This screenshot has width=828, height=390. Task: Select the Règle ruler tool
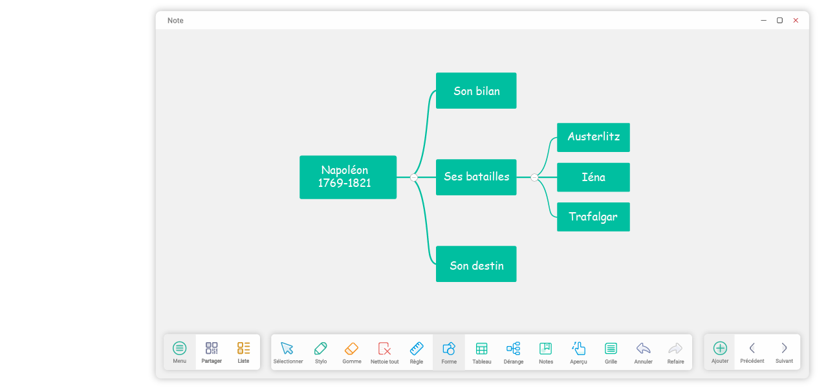417,349
